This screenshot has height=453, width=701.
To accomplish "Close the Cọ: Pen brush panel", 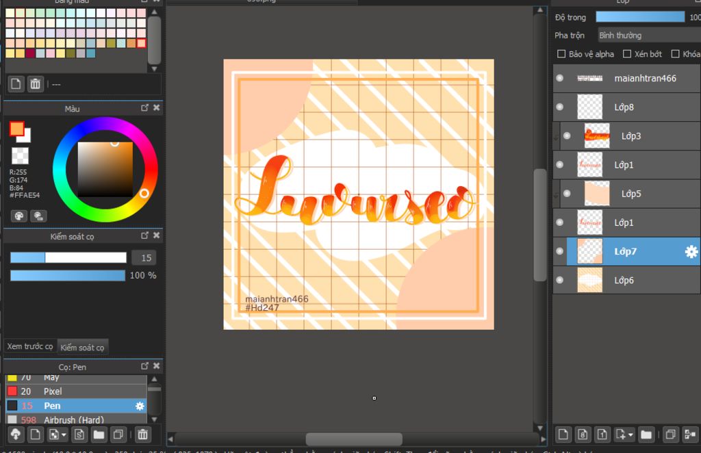I will pyautogui.click(x=157, y=366).
